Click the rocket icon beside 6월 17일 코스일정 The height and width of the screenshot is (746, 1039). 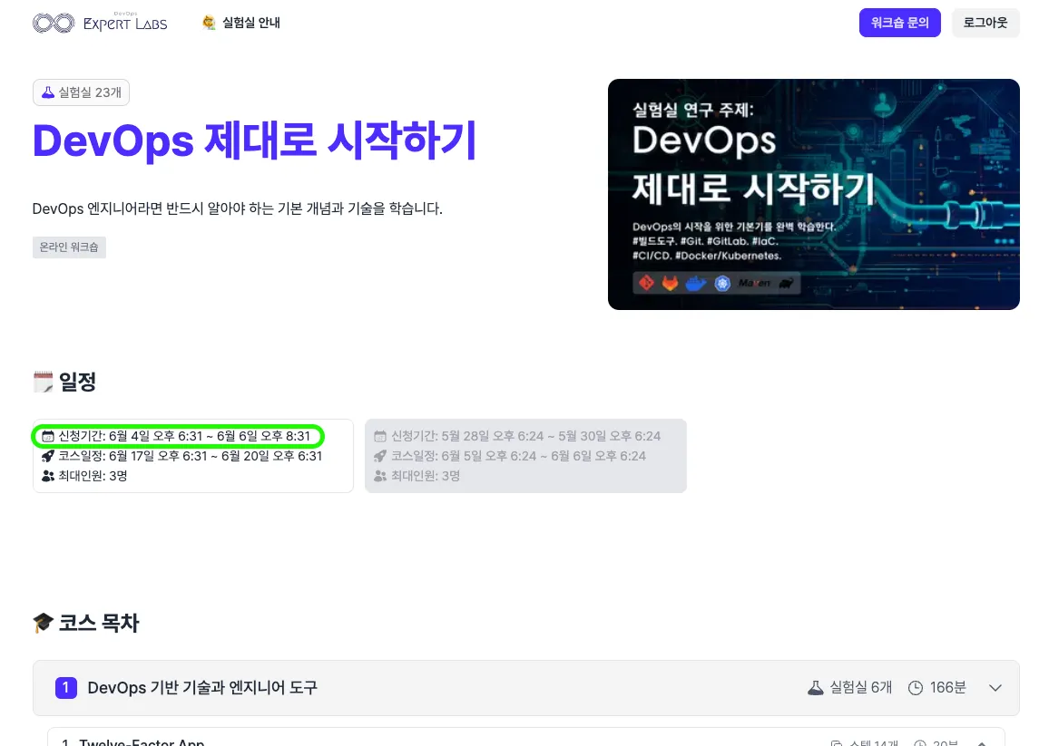point(48,456)
